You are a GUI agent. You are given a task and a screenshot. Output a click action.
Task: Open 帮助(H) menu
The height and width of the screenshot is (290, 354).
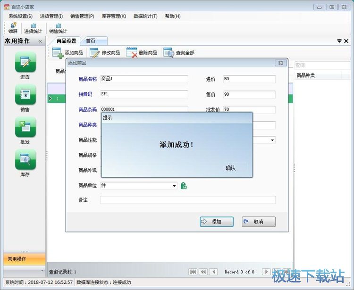173,16
